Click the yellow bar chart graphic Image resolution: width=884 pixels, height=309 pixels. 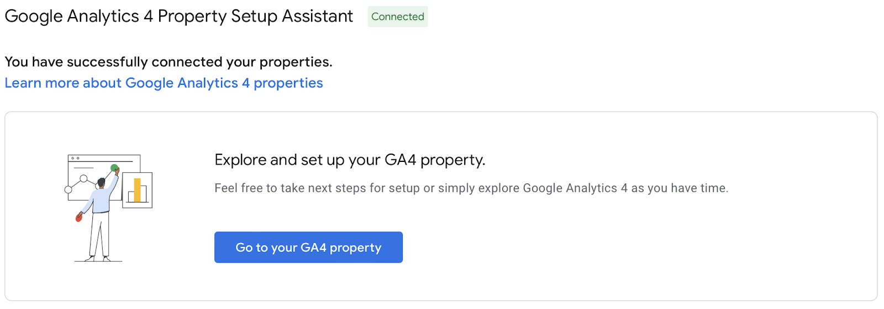tap(137, 190)
